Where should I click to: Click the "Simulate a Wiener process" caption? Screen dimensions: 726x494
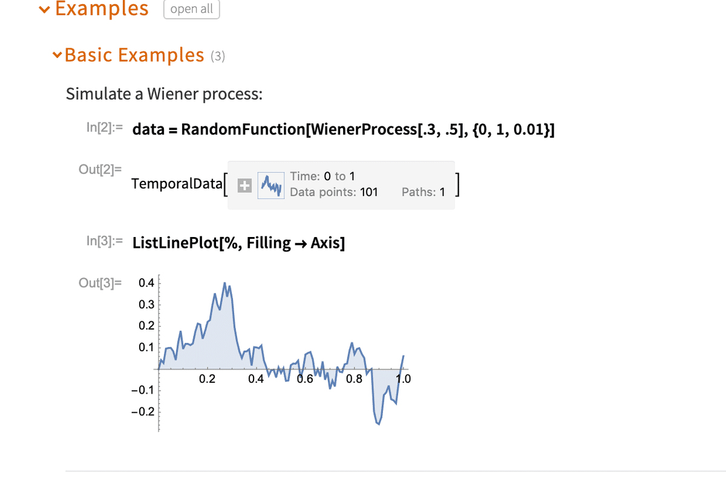[x=164, y=94]
